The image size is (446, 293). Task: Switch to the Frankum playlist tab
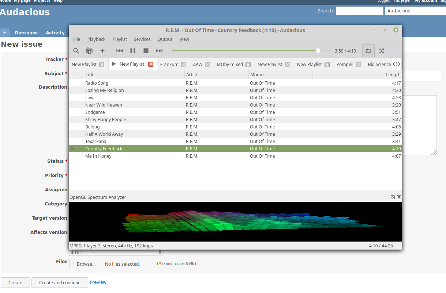click(x=169, y=65)
